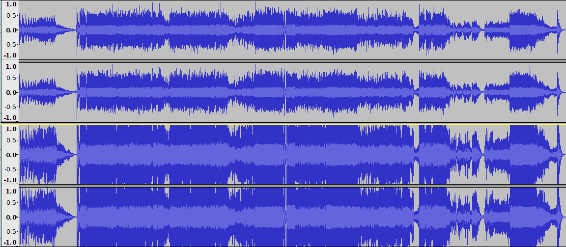Click the 0.5 label on the bottom channel's ruler
The height and width of the screenshot is (247, 566).
12,203
